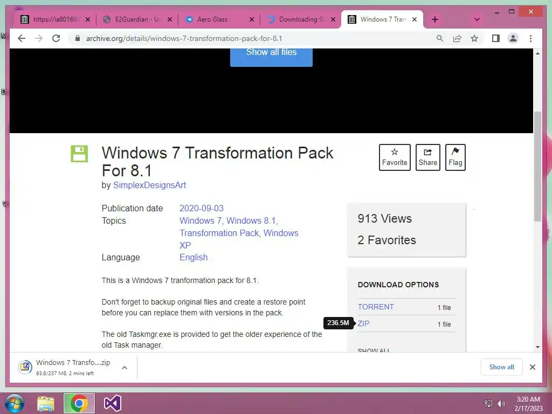
Task: Click the scrollbar down arrow
Action: coord(537,347)
